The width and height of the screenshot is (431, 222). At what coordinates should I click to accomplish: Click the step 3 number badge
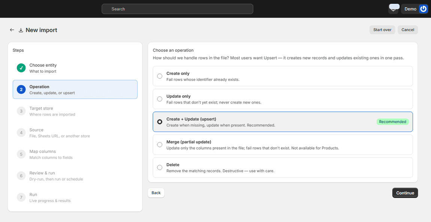[x=21, y=111]
